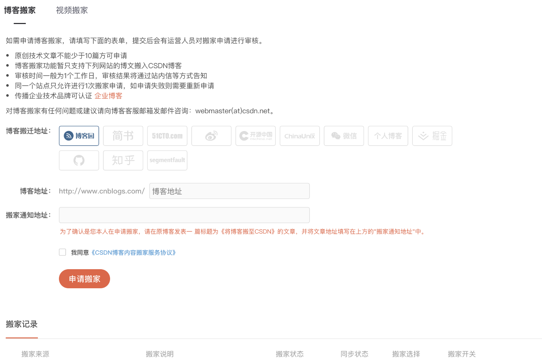The height and width of the screenshot is (363, 542).
Task: Choose 51CTO.com as blog source
Action: pos(167,136)
